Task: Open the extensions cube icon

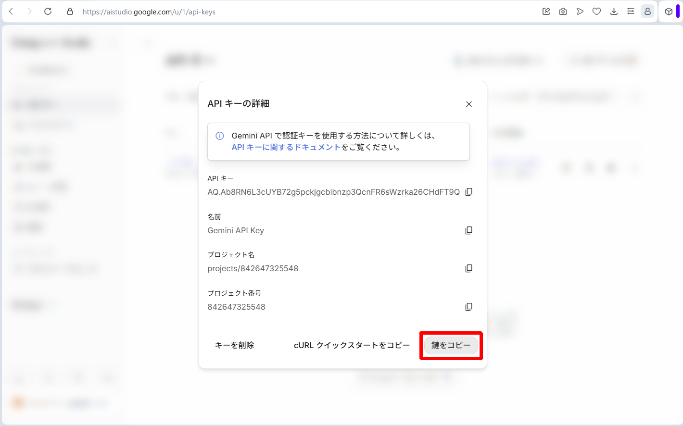Action: point(669,12)
